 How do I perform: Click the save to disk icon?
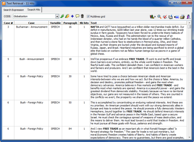[176, 17]
